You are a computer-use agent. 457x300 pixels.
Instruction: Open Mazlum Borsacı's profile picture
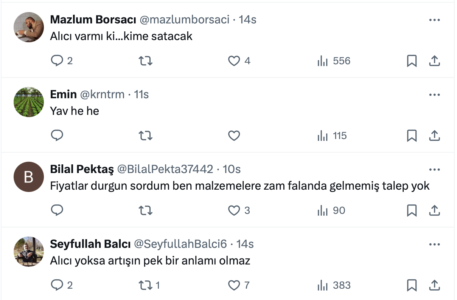click(29, 27)
